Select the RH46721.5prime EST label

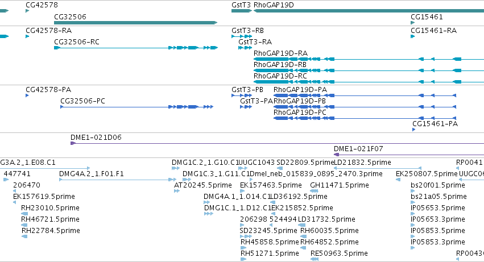point(50,220)
